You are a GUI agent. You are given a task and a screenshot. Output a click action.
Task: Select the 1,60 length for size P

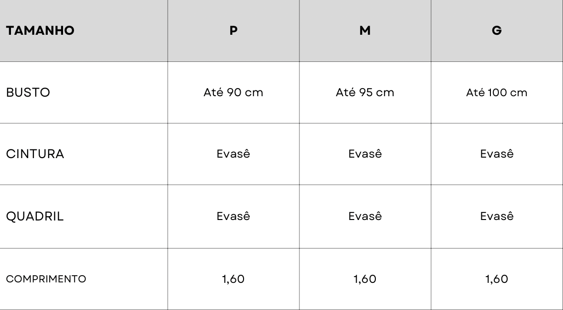point(234,279)
